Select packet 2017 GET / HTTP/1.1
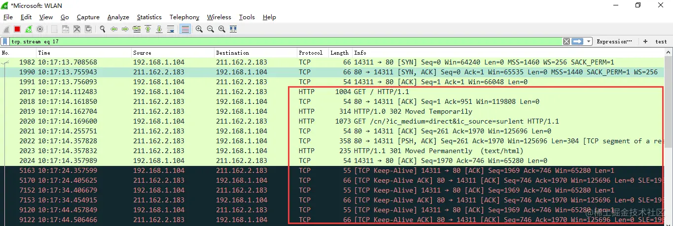Screen dimensions: 673x226 click(332, 92)
